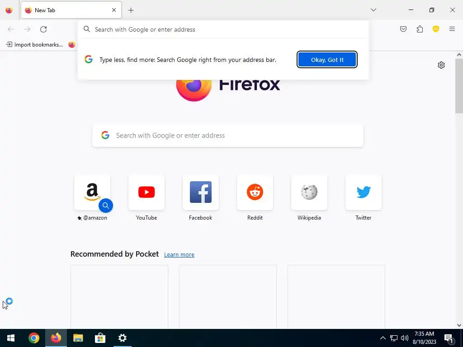Launch Chrome from the taskbar
Screen dimensions: 463x347
click(x=33, y=338)
